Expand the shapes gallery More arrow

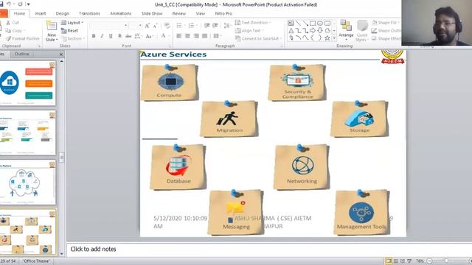click(x=334, y=38)
